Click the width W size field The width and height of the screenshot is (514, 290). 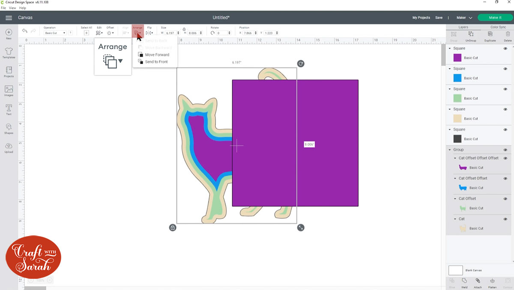(x=173, y=33)
